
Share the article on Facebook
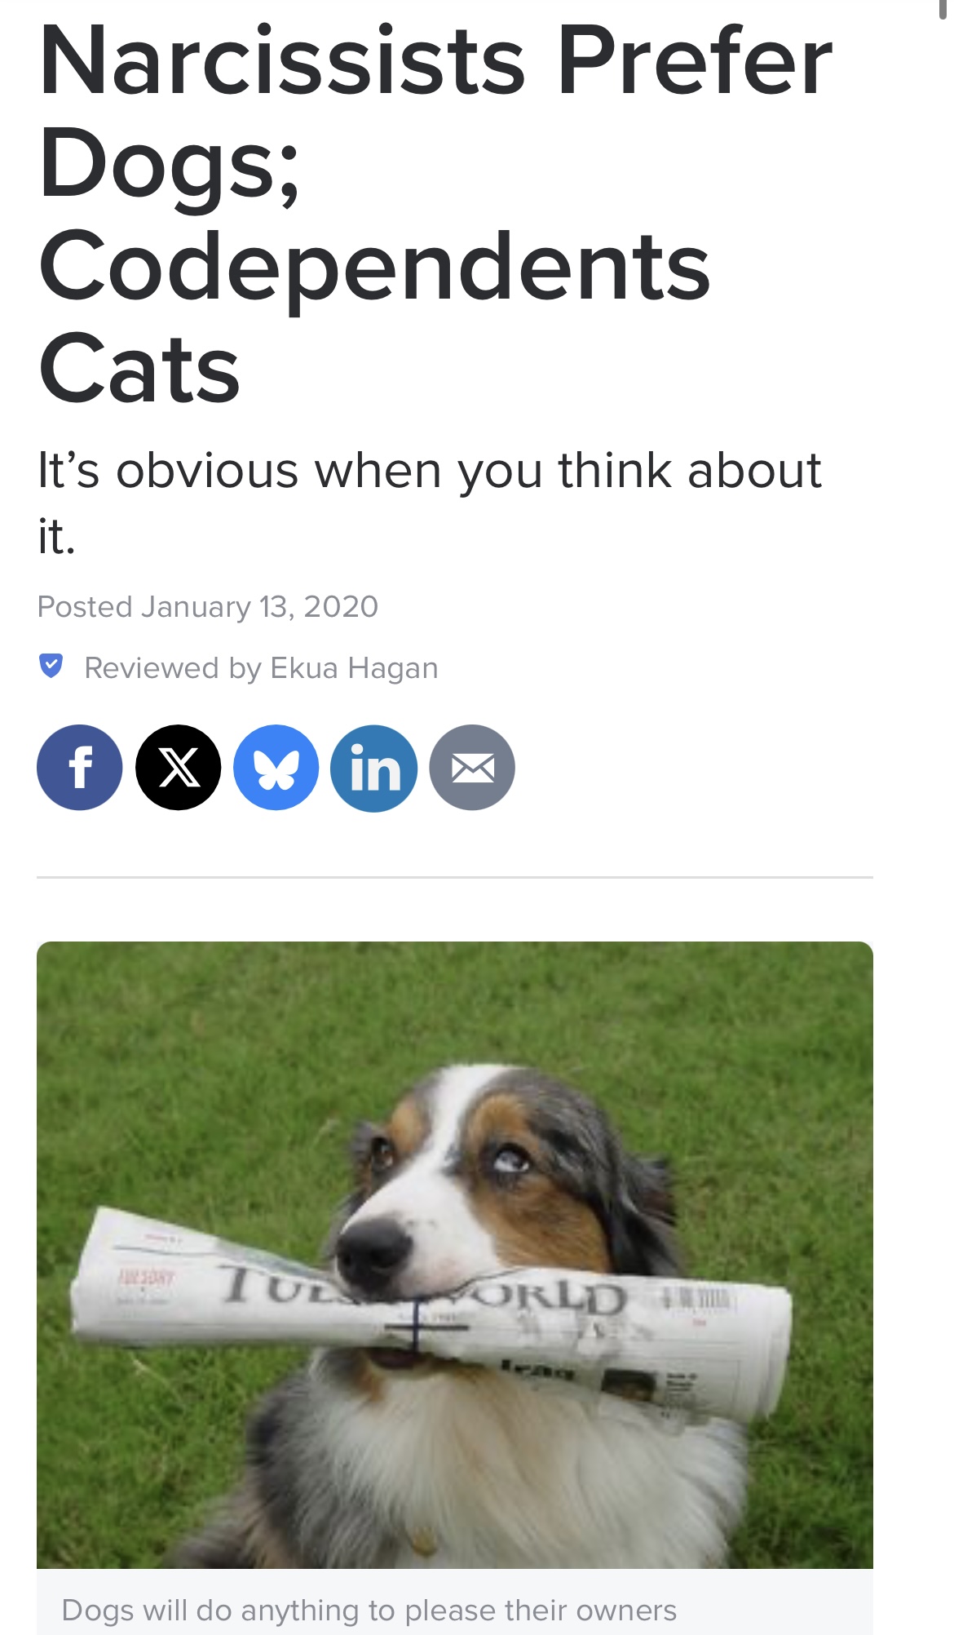pyautogui.click(x=80, y=767)
